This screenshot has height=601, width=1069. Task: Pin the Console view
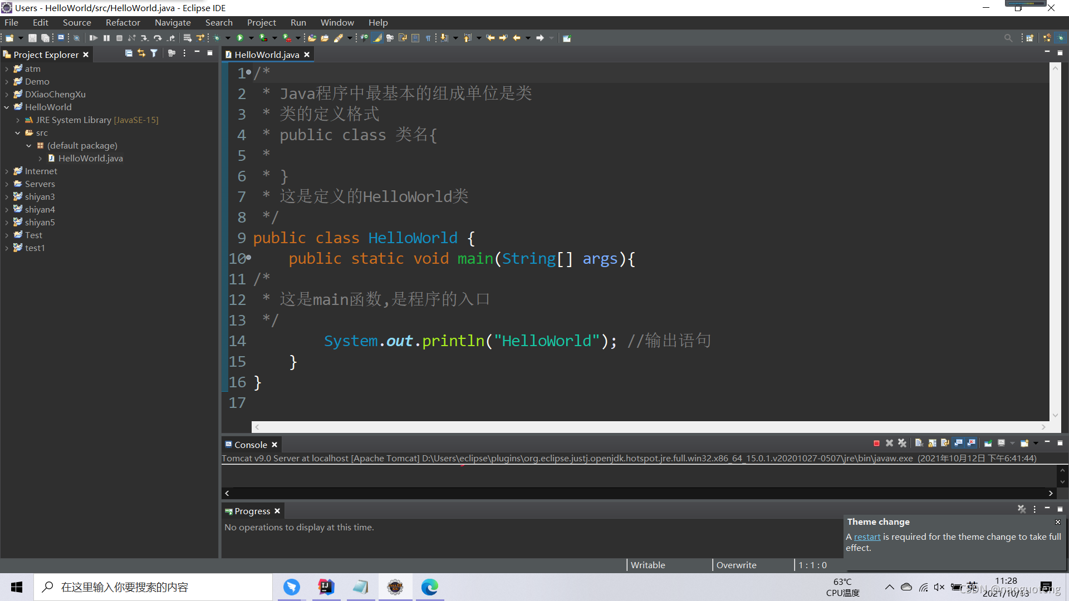pyautogui.click(x=988, y=444)
